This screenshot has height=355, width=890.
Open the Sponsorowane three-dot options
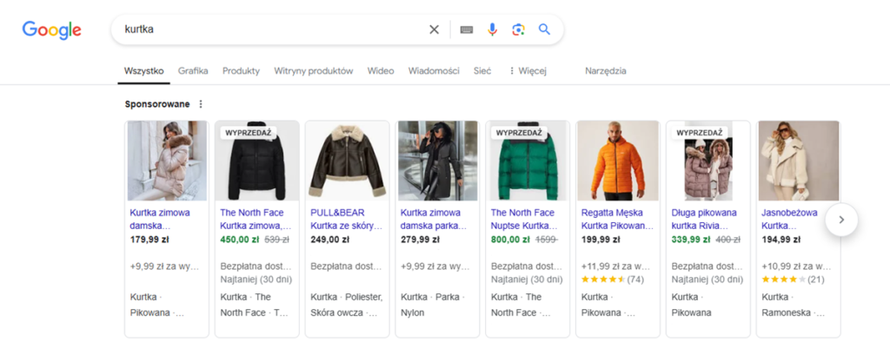click(201, 104)
